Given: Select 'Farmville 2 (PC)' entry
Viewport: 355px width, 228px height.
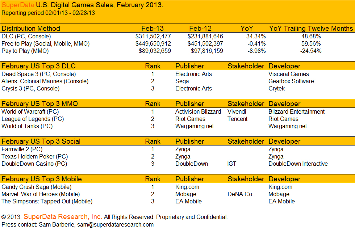Looking at the screenshot, I should click(22, 149).
